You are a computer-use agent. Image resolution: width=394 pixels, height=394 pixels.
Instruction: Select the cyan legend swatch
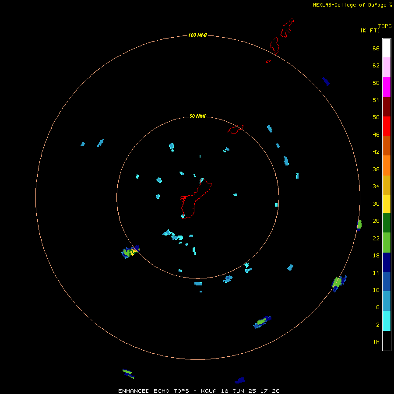387,321
